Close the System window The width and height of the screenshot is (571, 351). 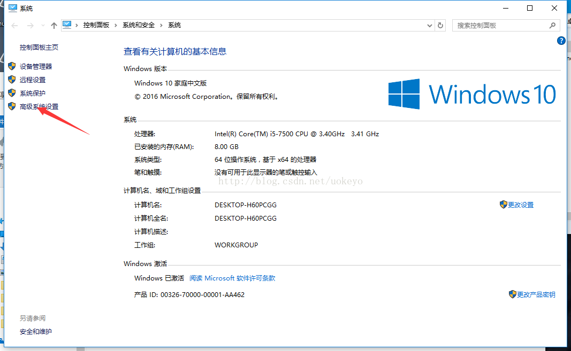554,8
